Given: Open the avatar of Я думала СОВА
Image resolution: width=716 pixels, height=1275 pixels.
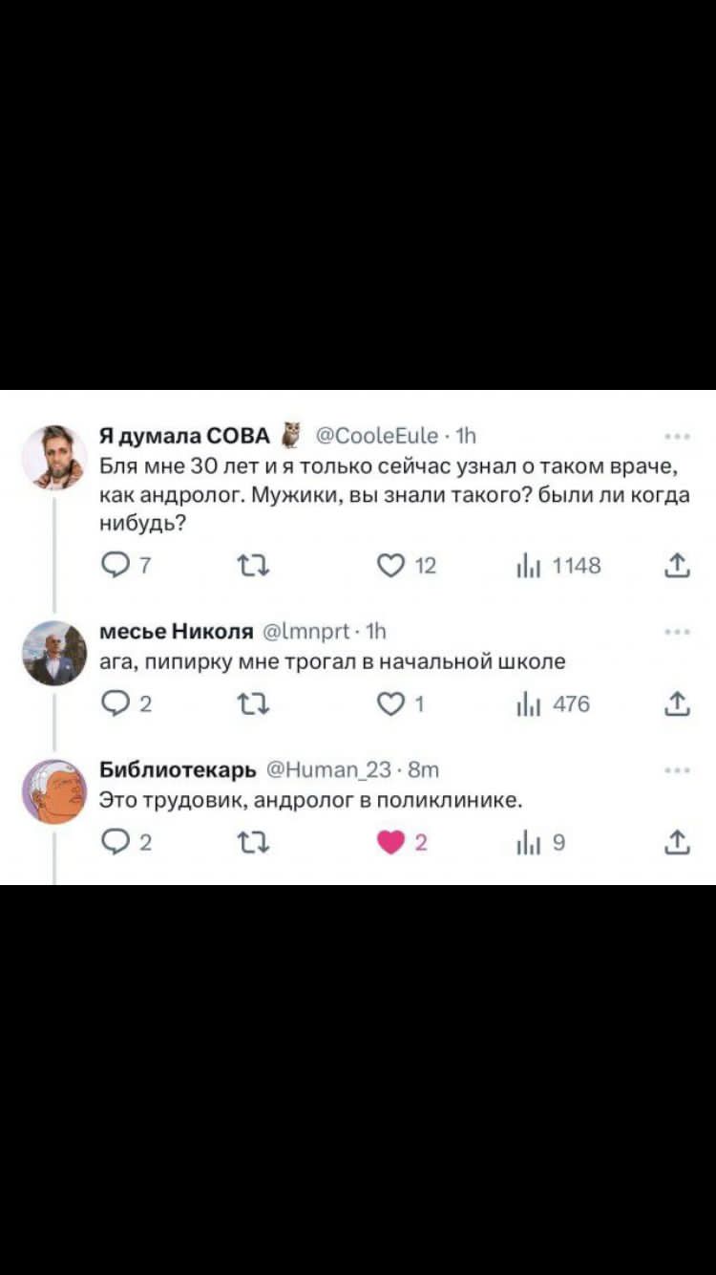Looking at the screenshot, I should [54, 459].
